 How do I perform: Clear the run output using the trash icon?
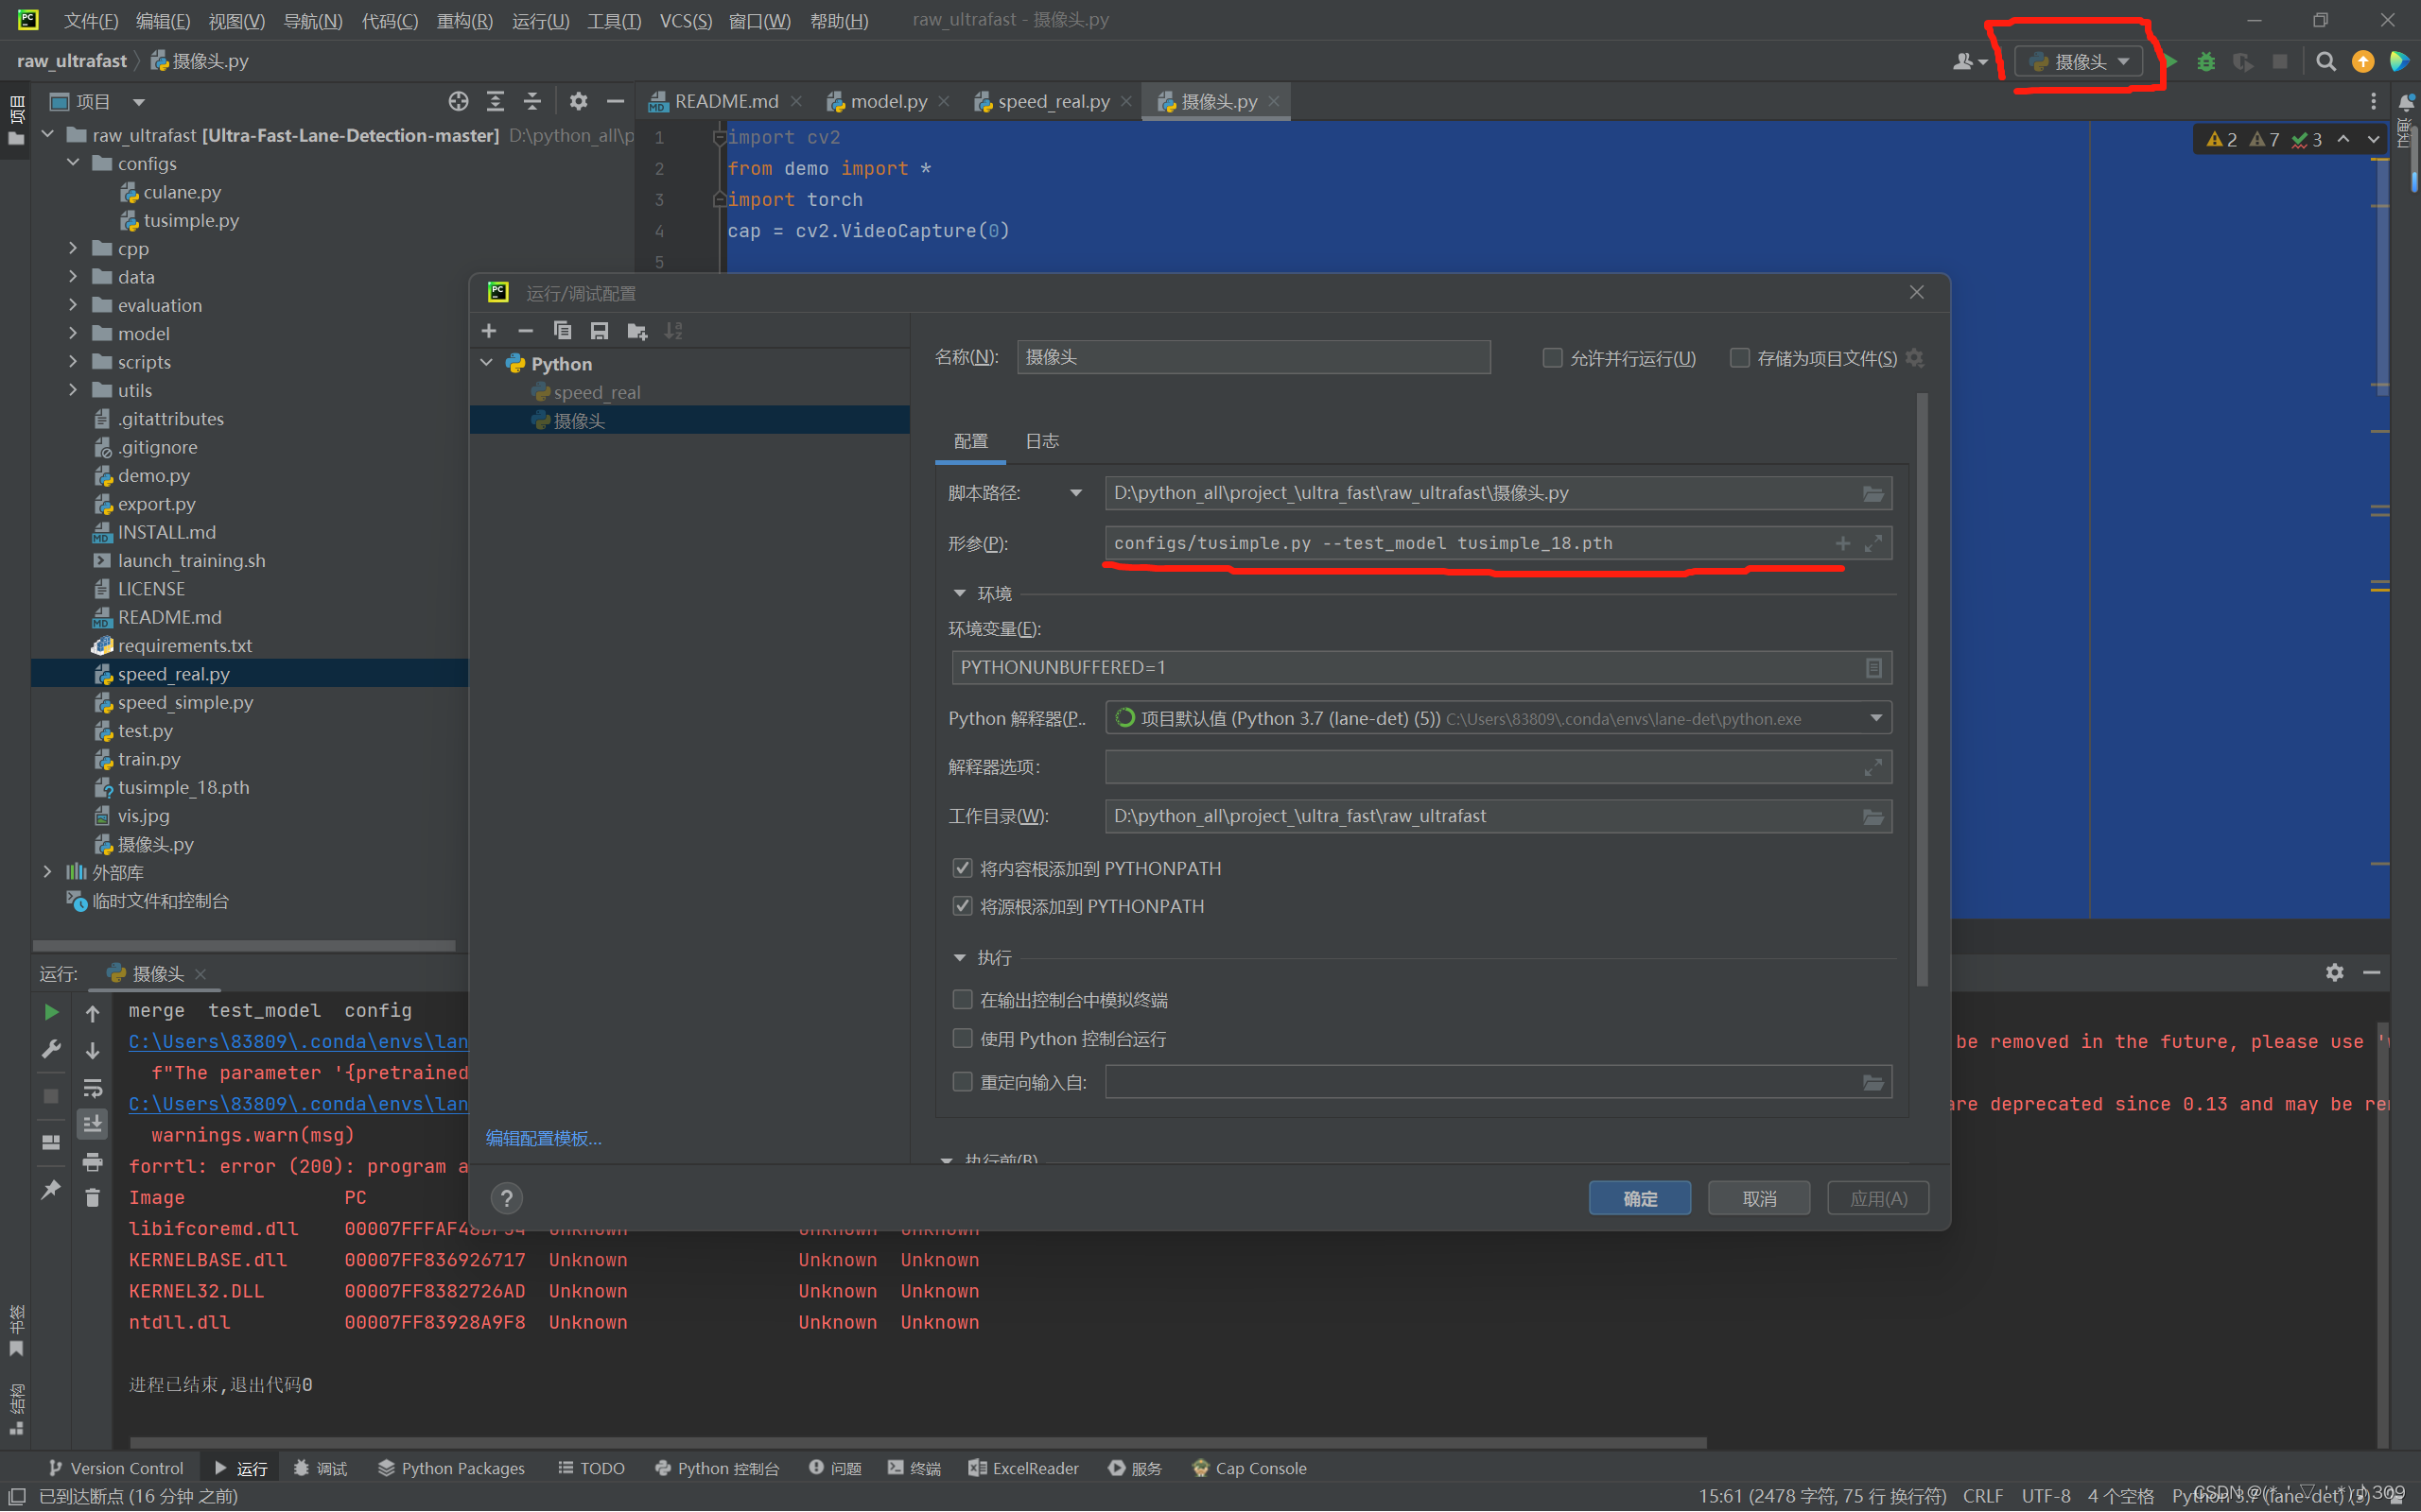[92, 1197]
